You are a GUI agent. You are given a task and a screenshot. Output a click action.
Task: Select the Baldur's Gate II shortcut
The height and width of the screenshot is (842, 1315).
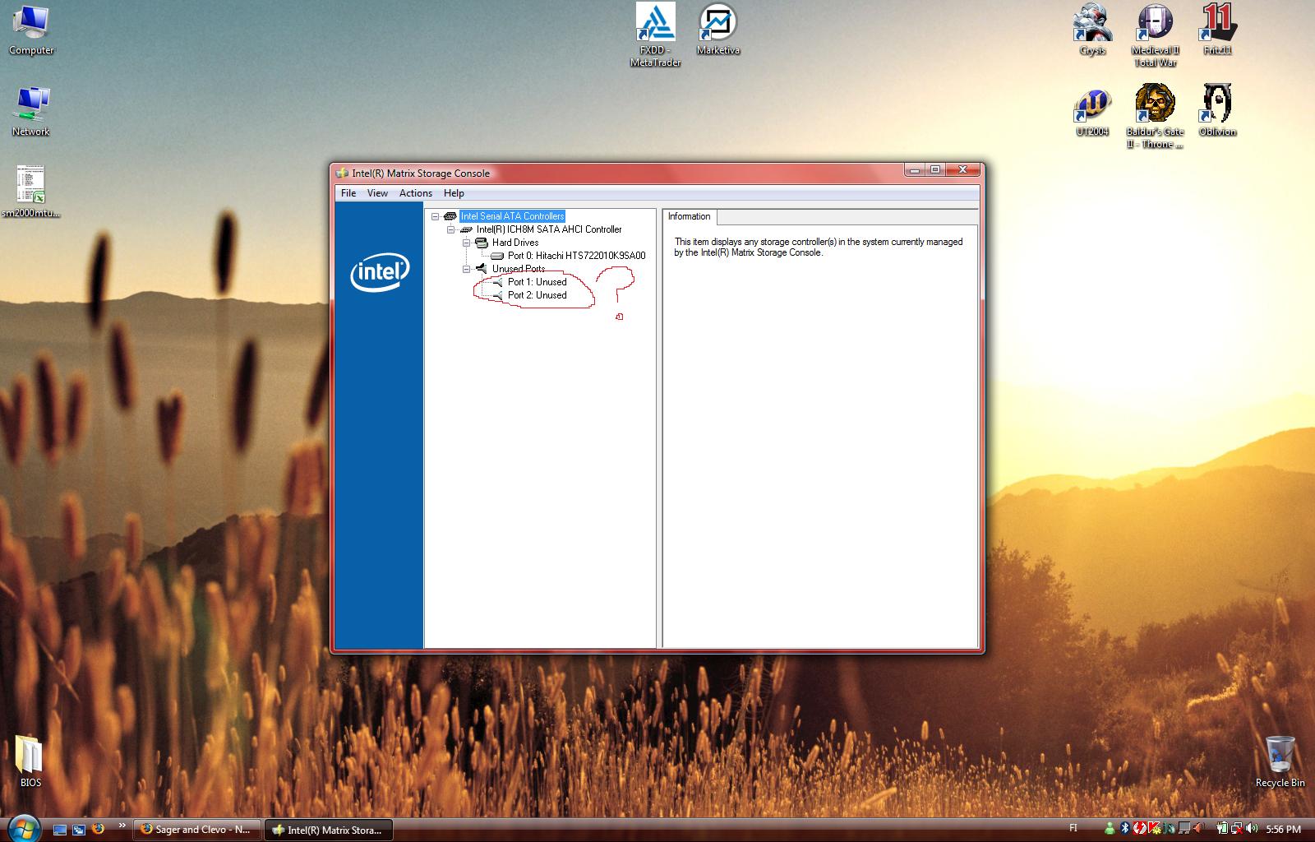pyautogui.click(x=1155, y=116)
